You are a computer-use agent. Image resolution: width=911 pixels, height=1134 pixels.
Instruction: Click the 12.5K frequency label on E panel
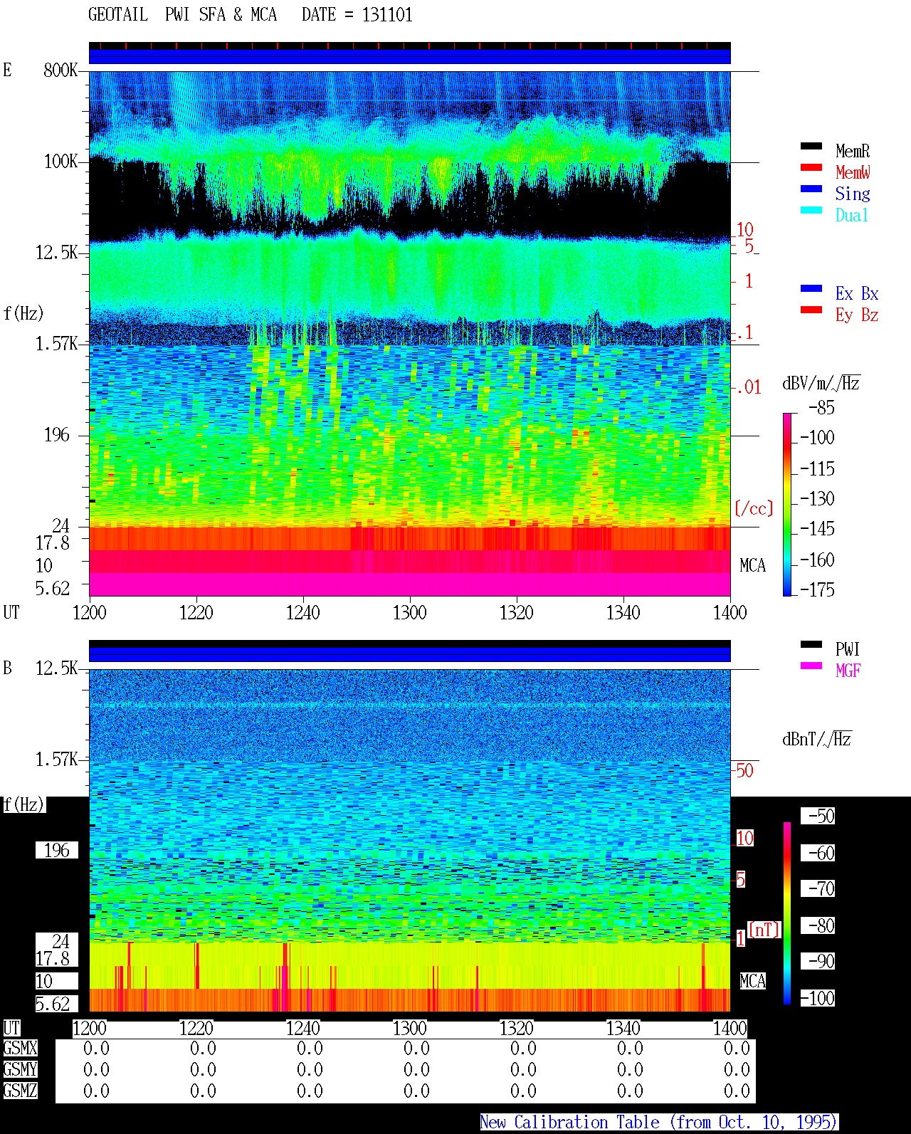[56, 253]
